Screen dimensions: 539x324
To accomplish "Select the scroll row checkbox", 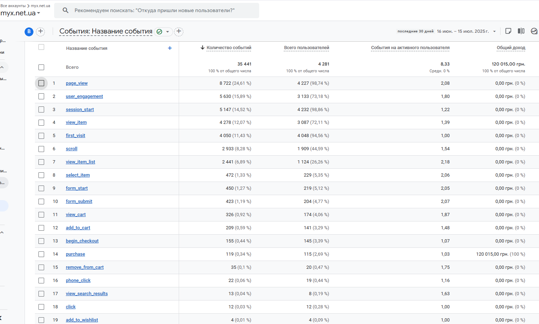I will 41,149.
